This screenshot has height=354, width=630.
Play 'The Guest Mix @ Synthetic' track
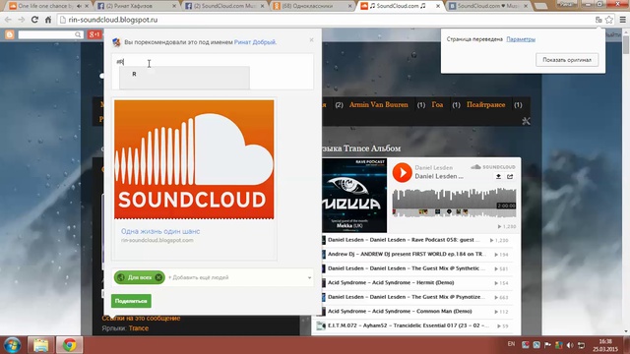(x=404, y=268)
